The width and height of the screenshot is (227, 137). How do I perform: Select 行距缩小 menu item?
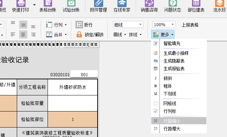coord(179,121)
